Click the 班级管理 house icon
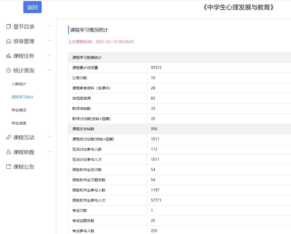 9,41
